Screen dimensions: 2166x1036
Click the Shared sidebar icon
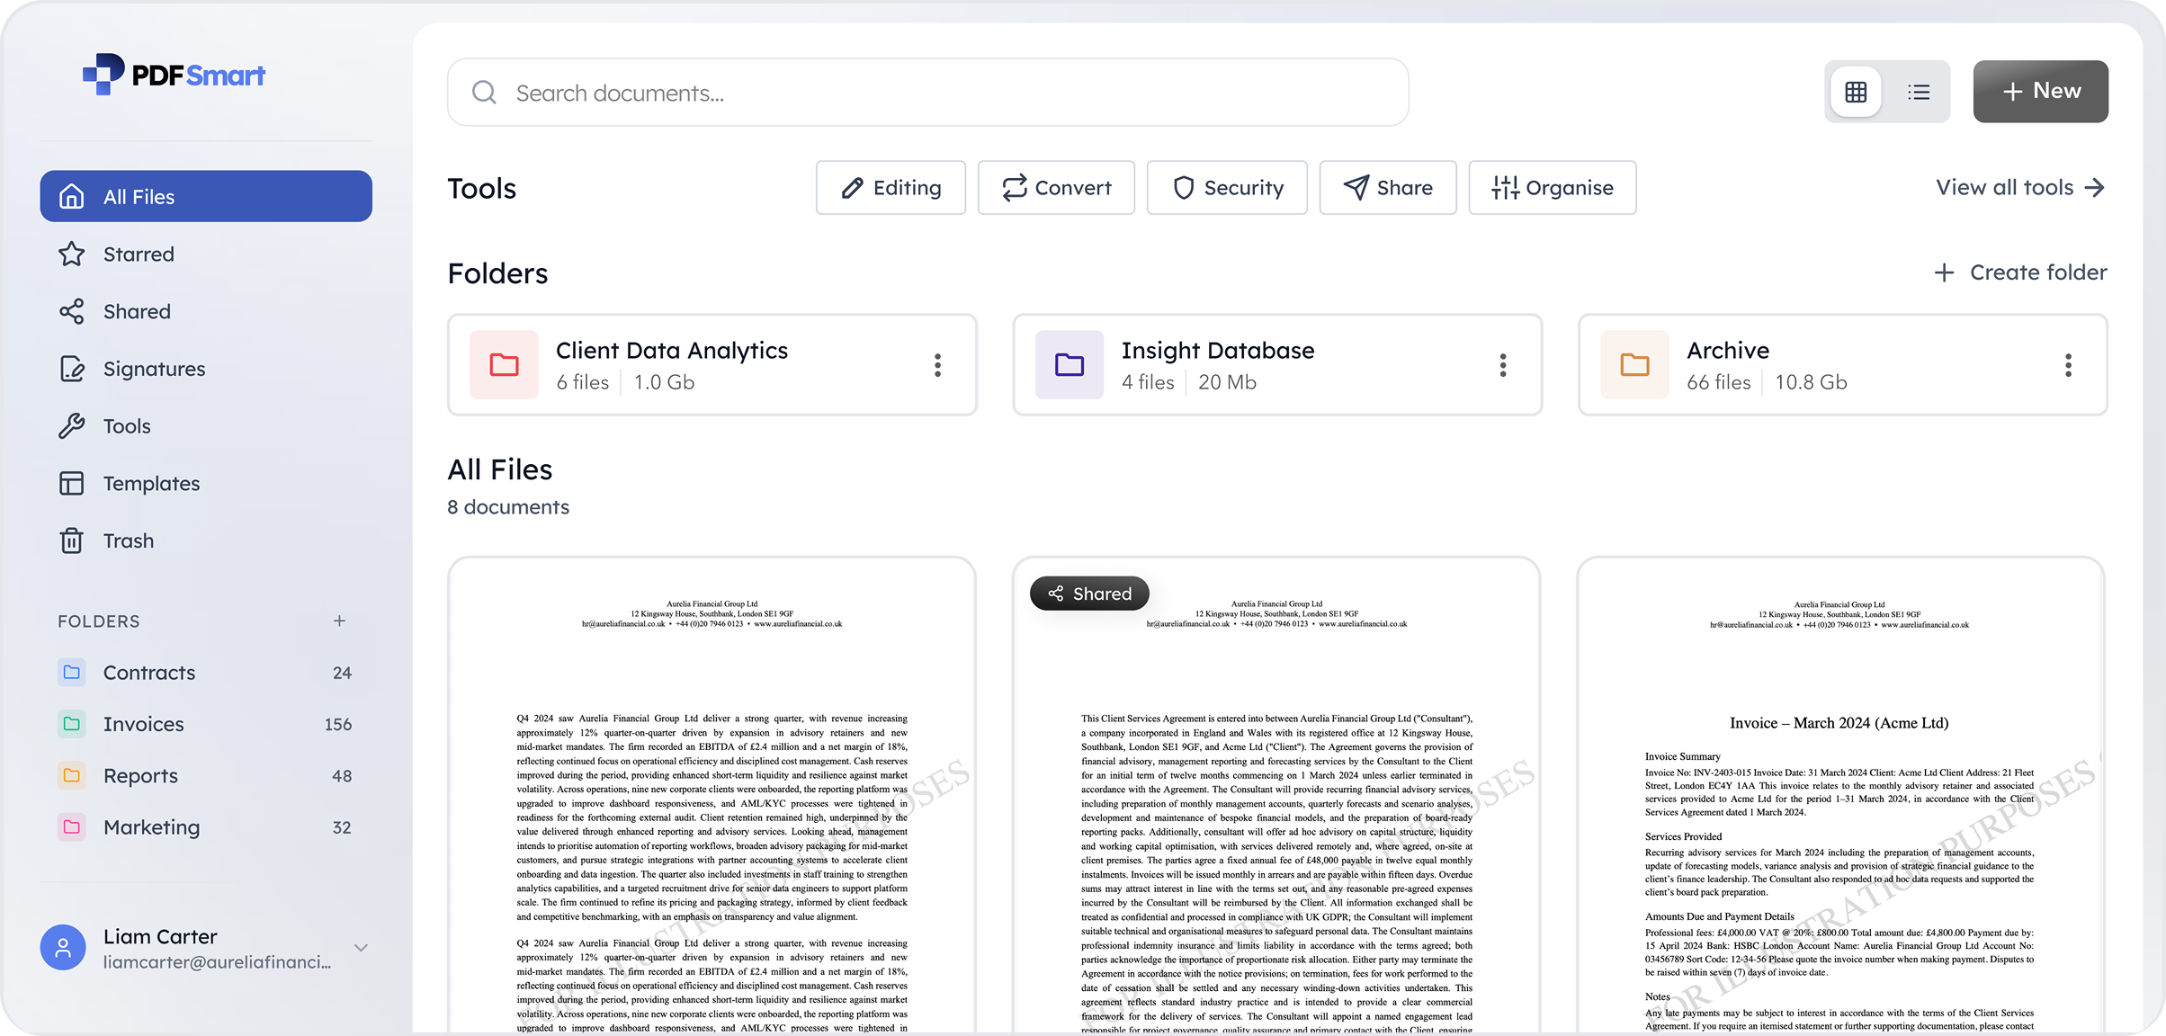(x=72, y=311)
